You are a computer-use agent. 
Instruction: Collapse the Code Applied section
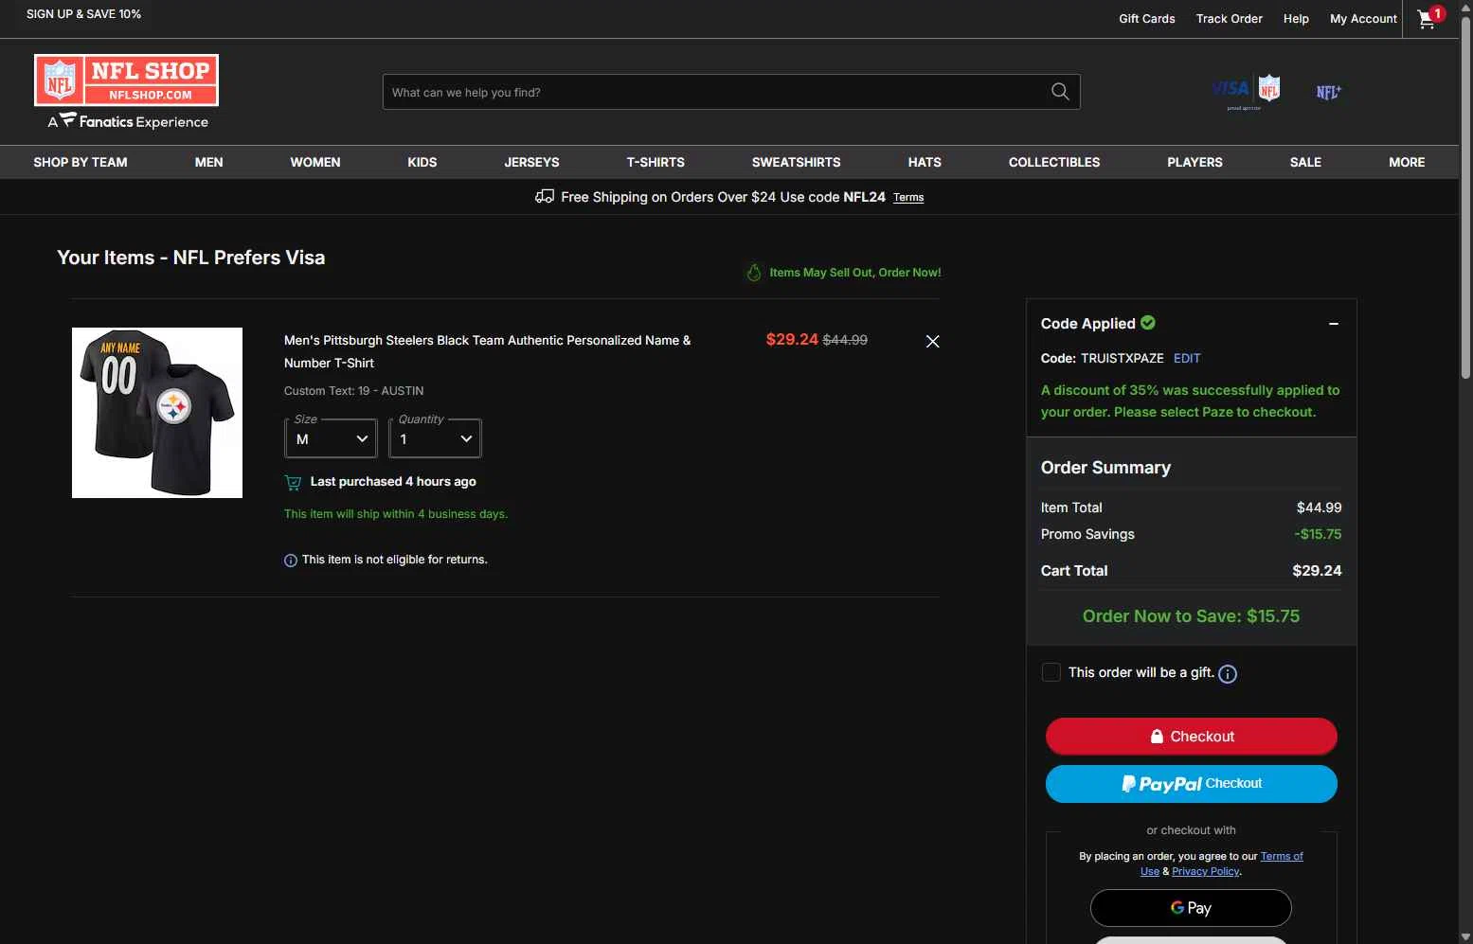click(1334, 324)
